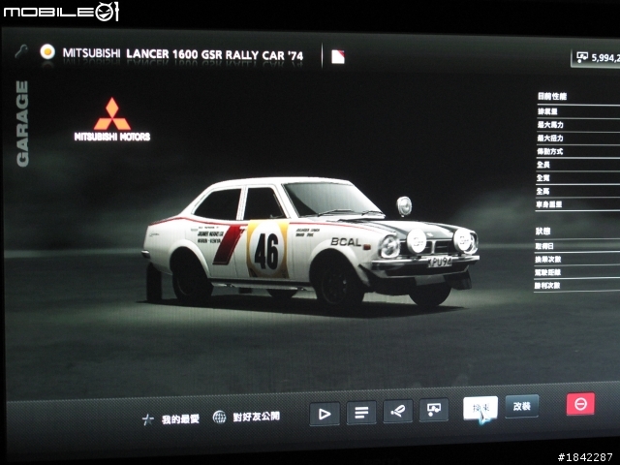Click the 換乘次數 row

click(x=577, y=259)
